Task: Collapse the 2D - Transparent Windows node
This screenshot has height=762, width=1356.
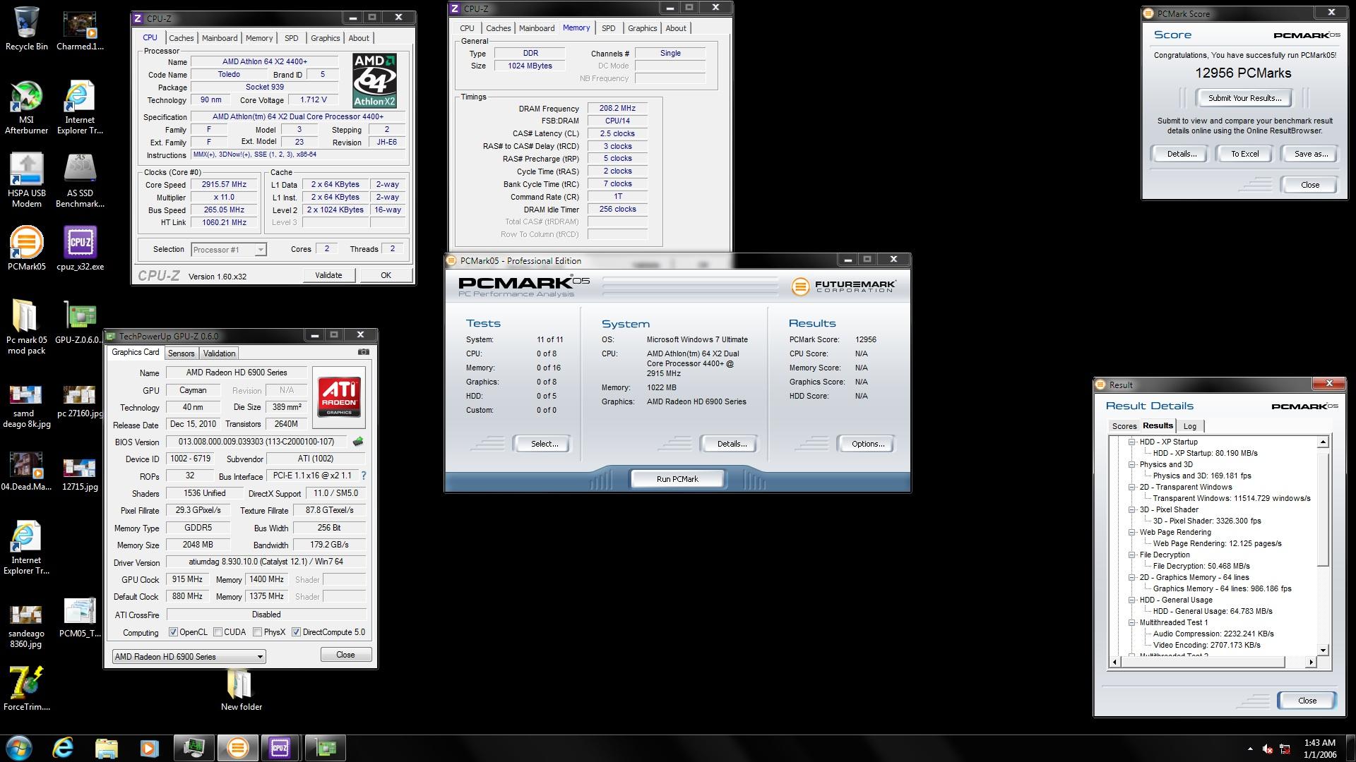Action: click(x=1131, y=487)
